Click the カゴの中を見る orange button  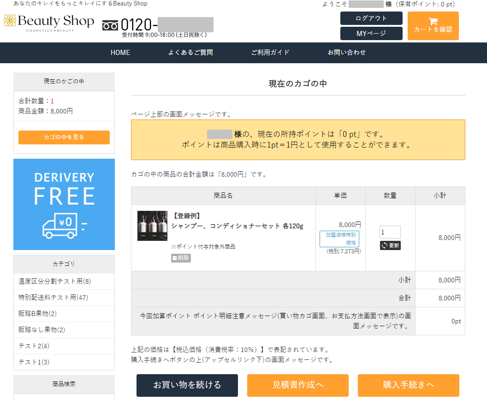point(64,137)
